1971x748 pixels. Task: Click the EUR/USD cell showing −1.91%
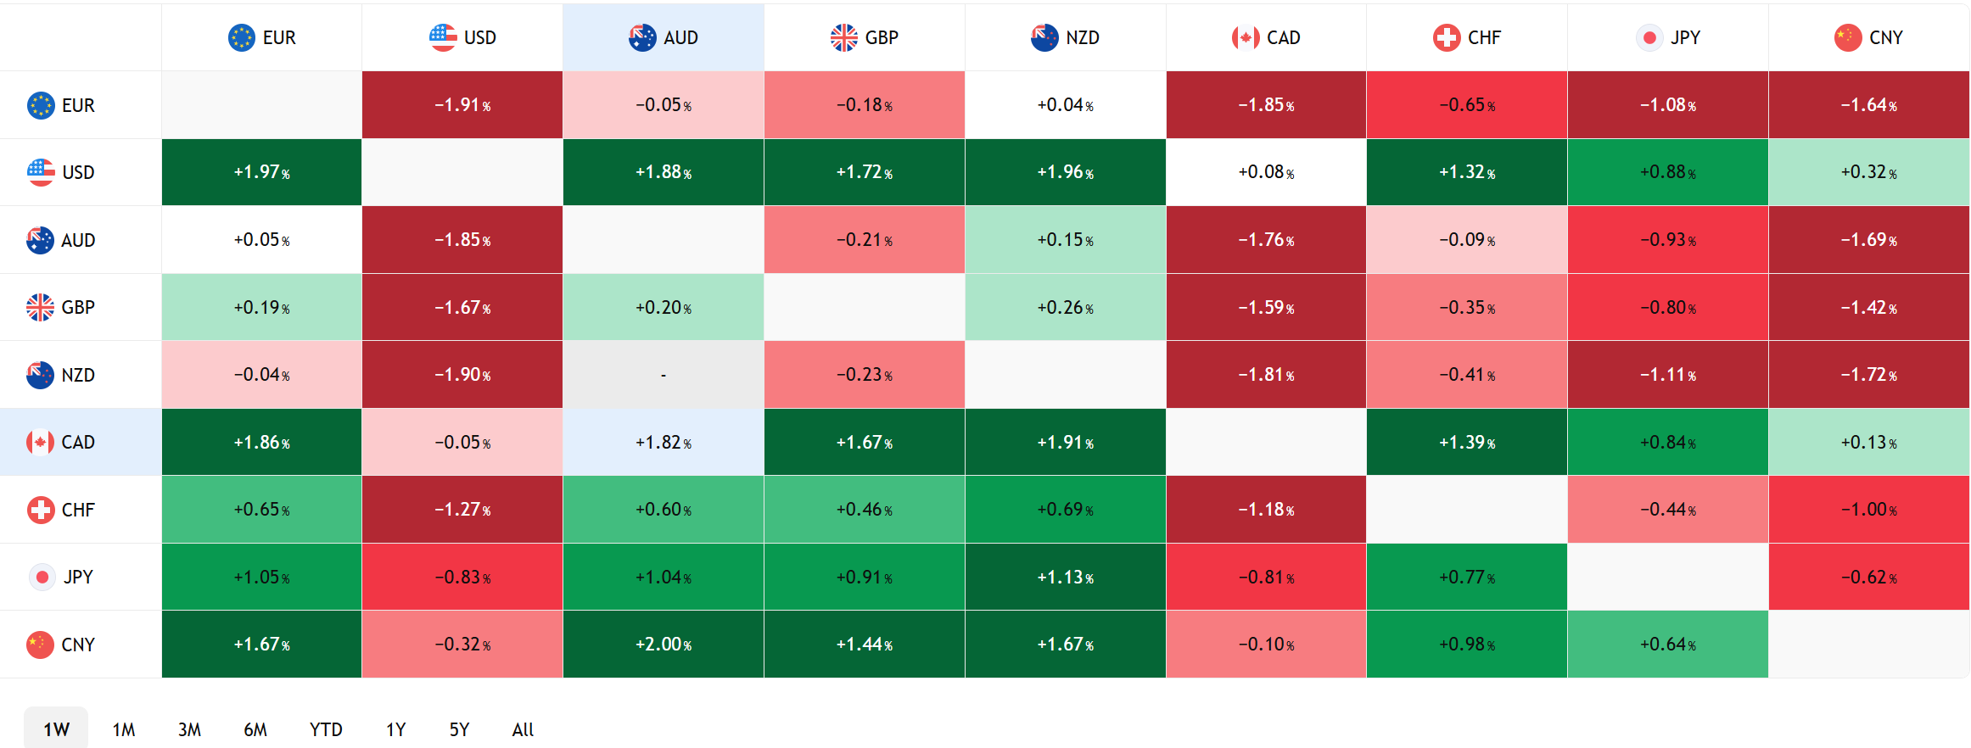(x=462, y=105)
